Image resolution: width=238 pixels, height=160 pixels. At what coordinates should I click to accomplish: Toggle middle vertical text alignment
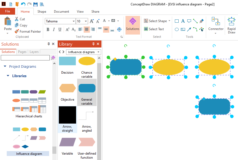click(106, 29)
